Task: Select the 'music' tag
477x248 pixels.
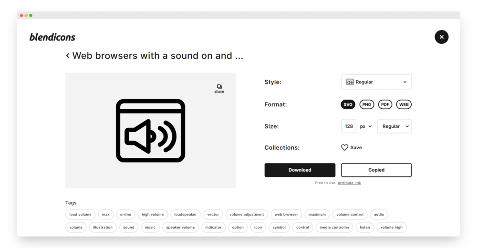Action: coord(150,227)
